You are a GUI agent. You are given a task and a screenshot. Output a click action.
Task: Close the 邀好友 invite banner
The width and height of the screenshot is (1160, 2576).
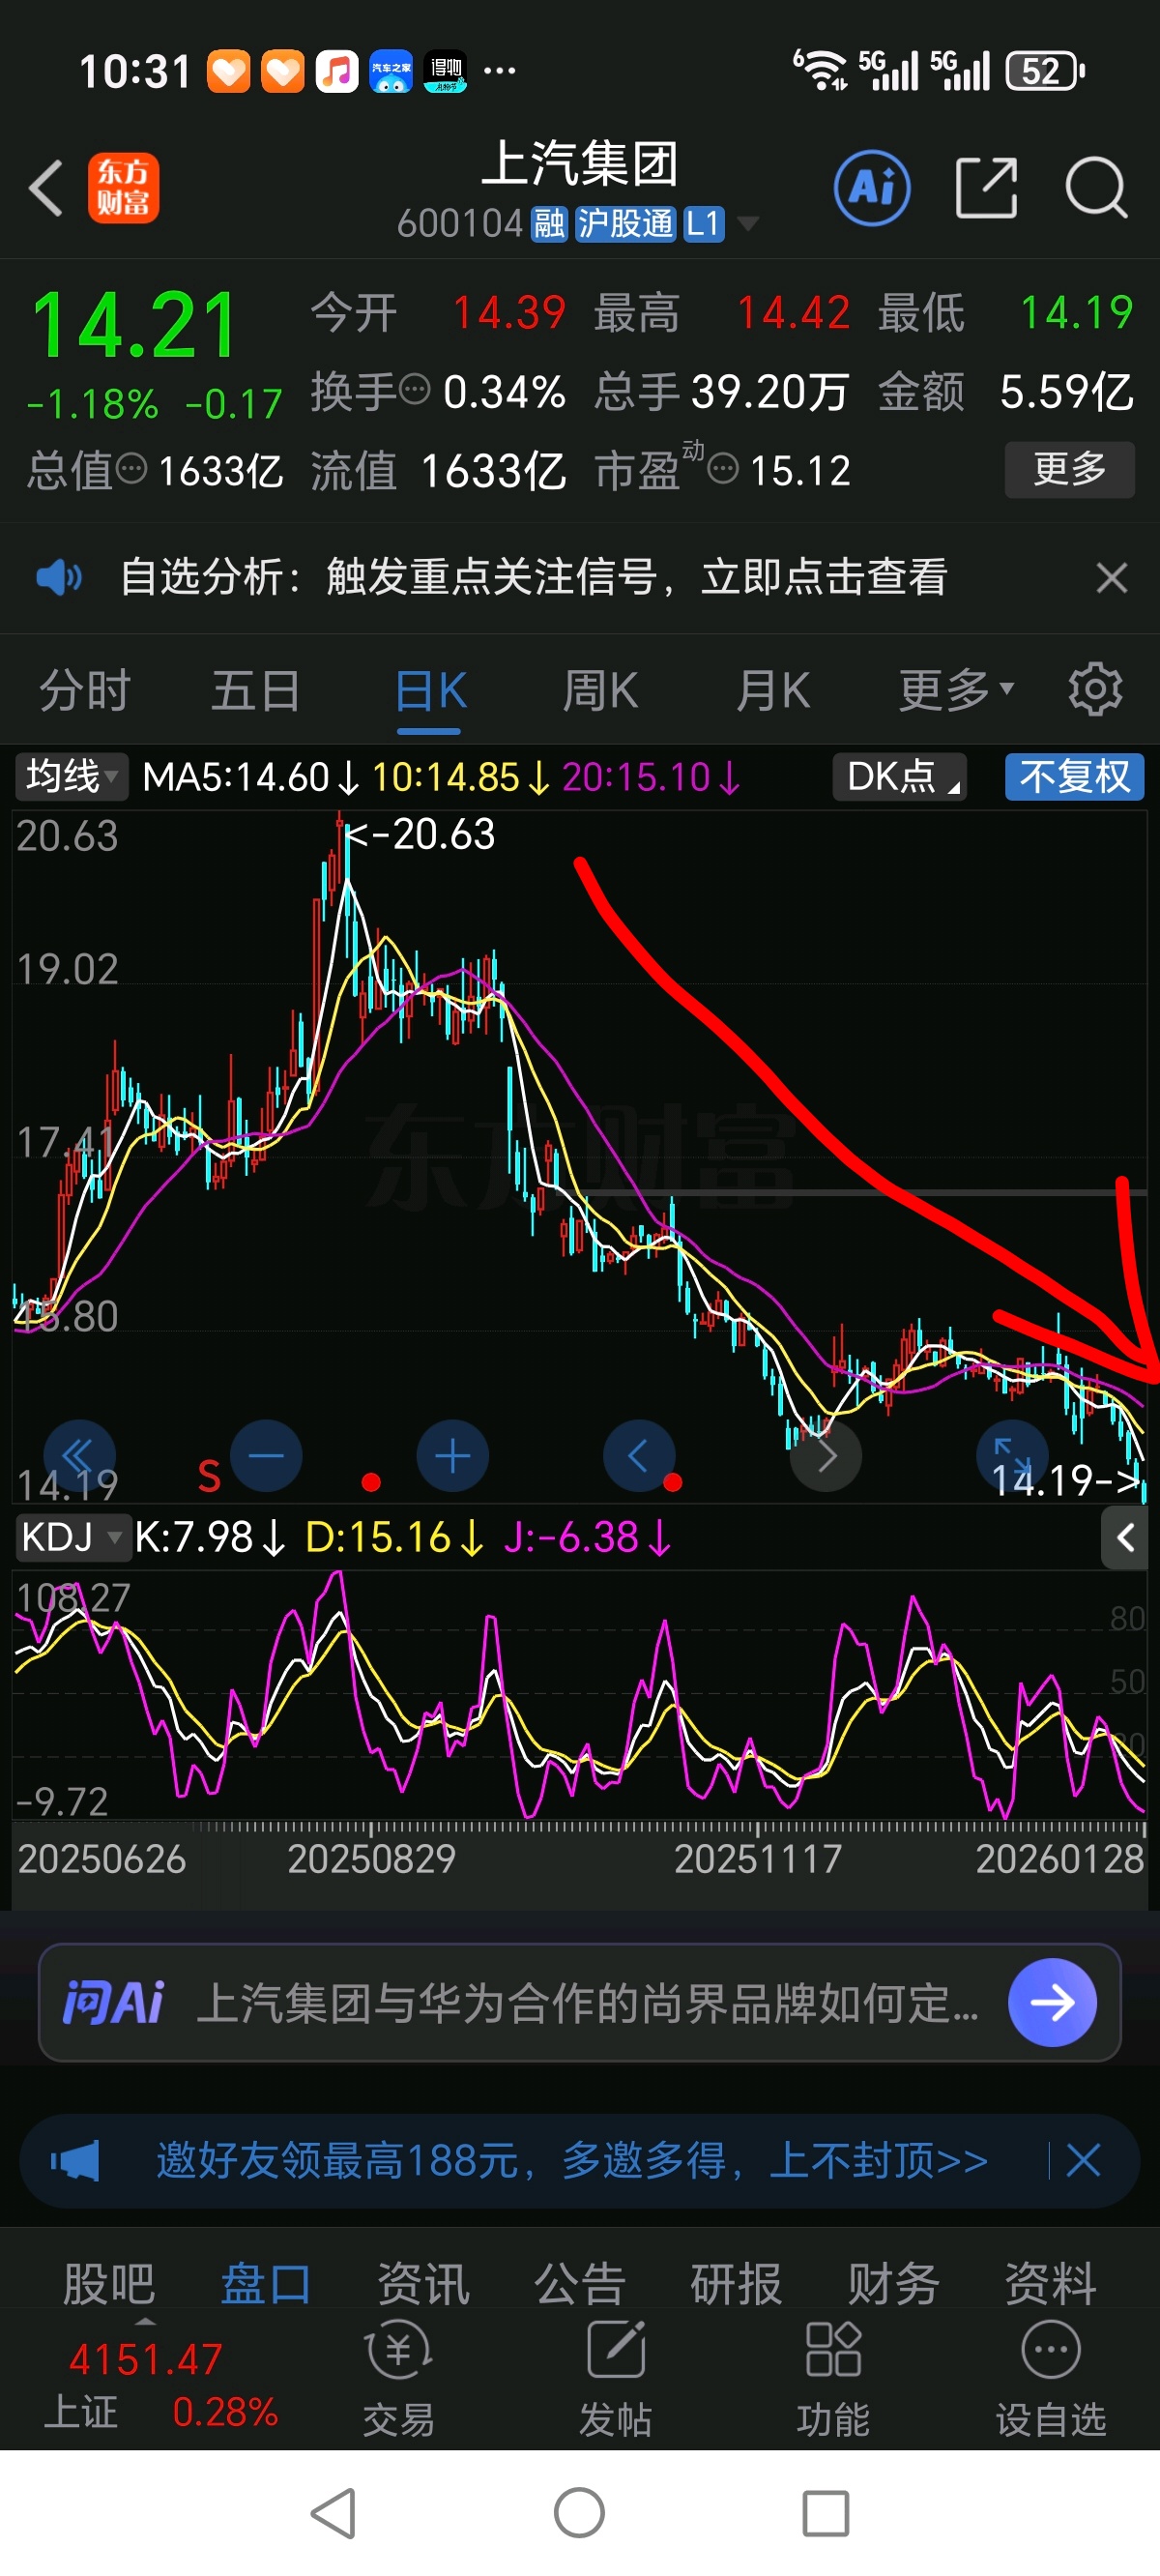1083,2161
